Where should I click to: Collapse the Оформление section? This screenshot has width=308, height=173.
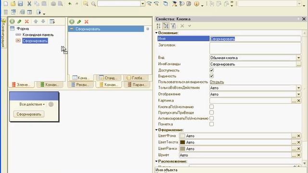point(156,130)
